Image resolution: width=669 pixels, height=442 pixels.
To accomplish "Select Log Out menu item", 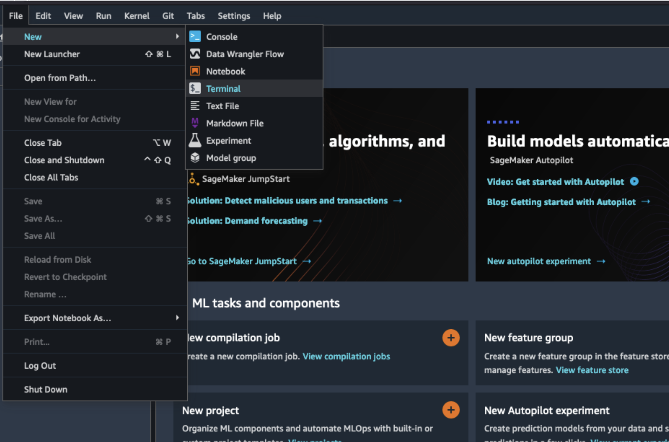I will 95,365.
